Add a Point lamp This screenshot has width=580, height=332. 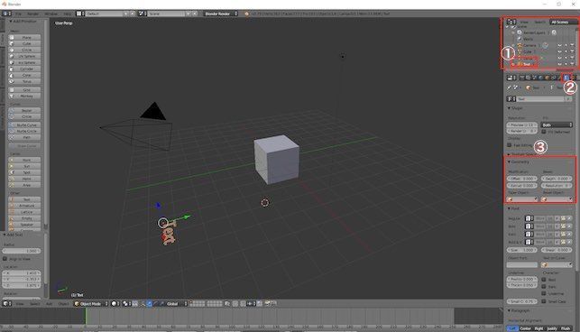24,161
